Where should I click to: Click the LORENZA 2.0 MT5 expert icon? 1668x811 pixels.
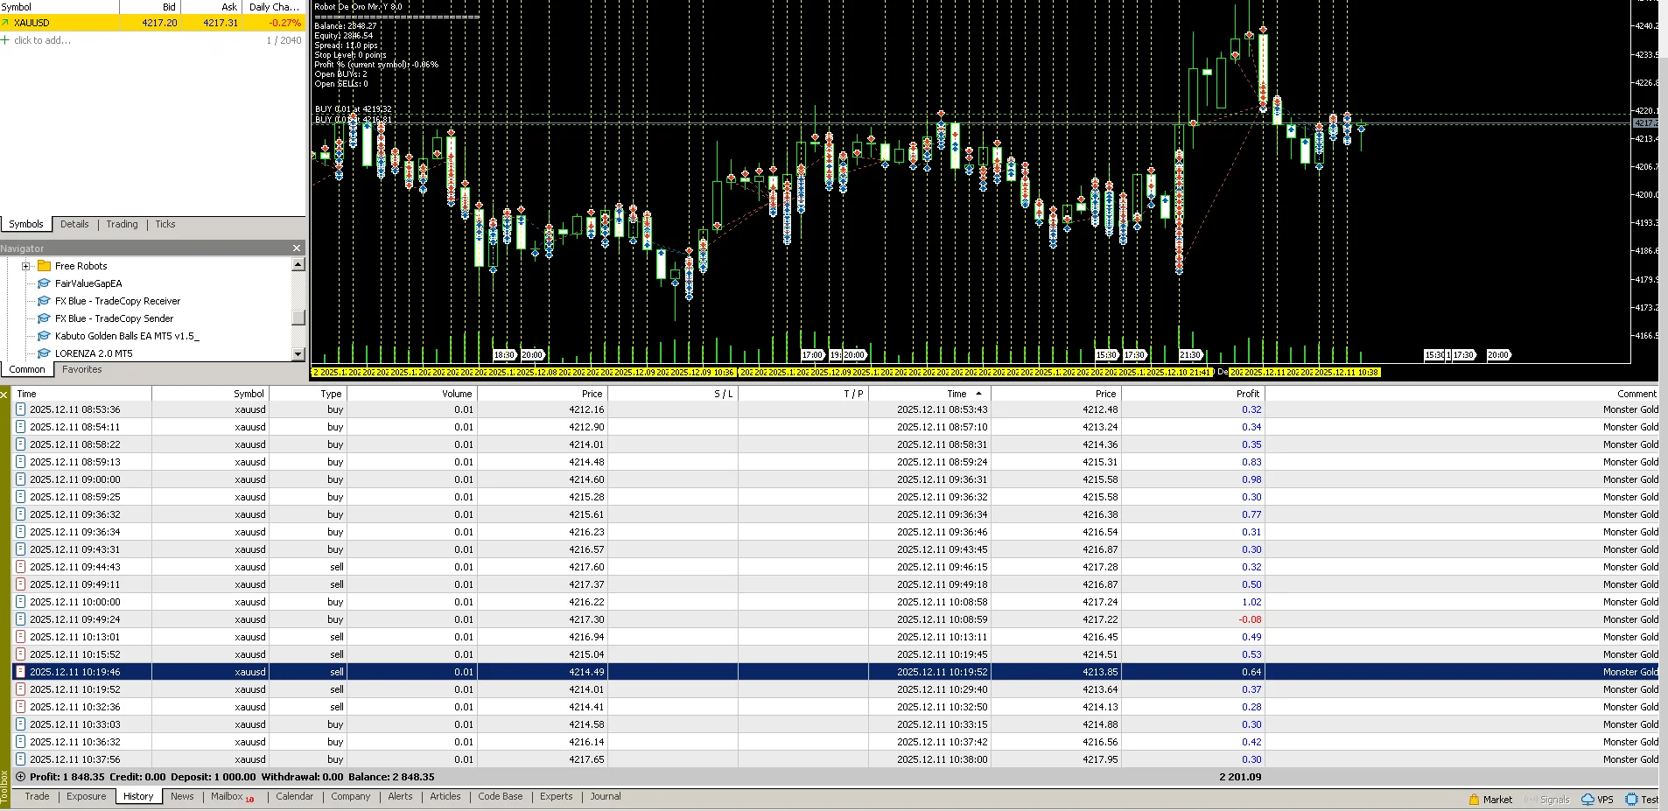pos(44,353)
